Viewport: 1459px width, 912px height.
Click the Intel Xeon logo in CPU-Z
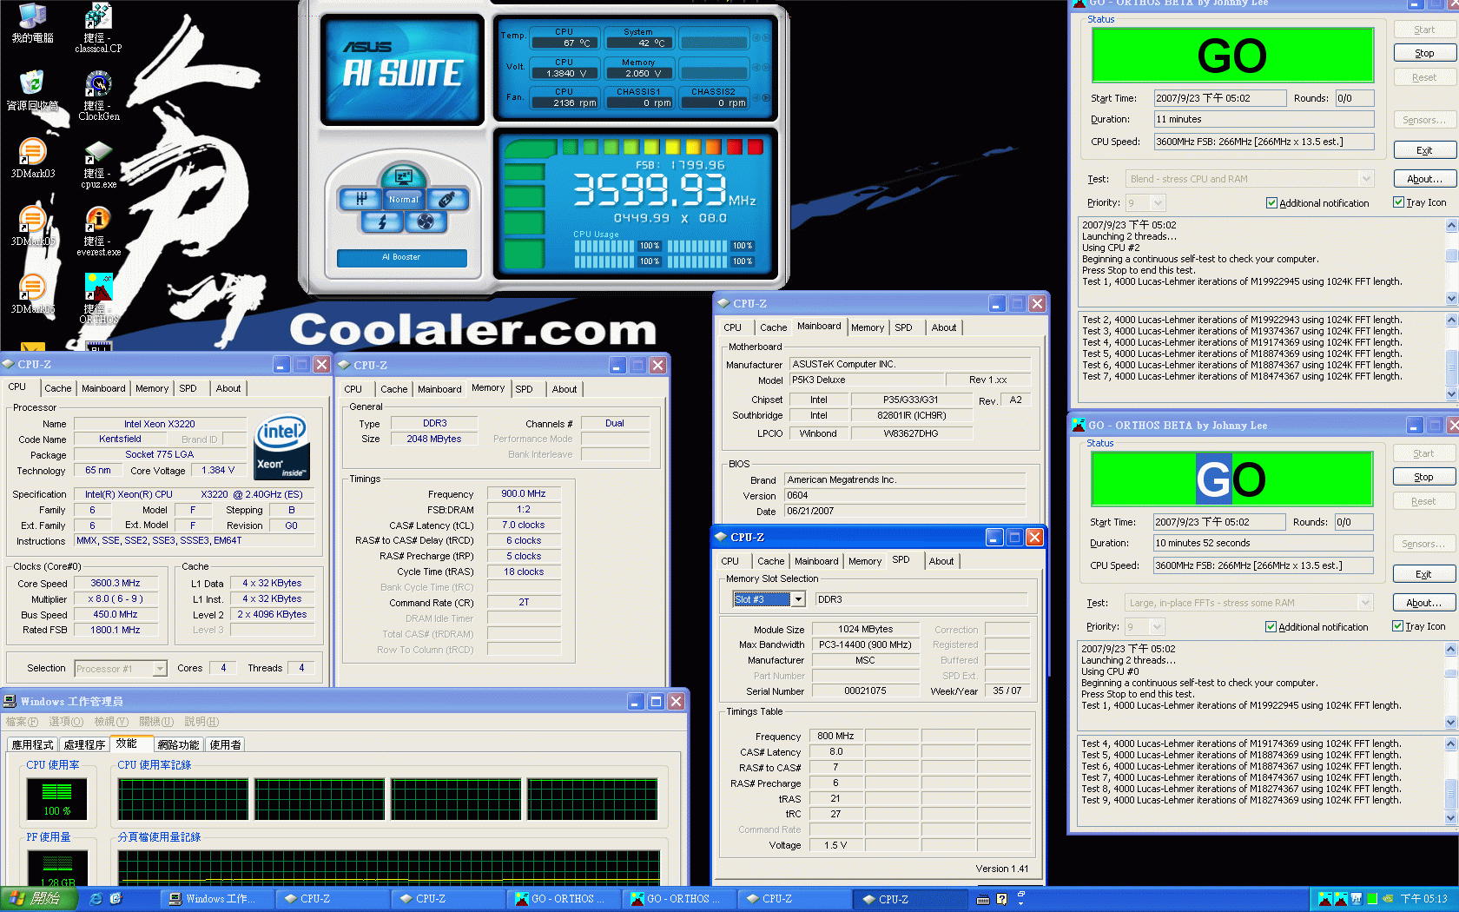[281, 447]
